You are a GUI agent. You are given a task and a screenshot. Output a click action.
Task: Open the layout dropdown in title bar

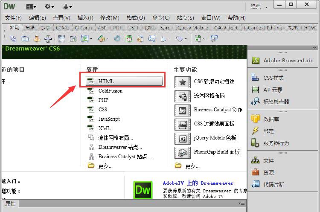[x=31, y=6]
